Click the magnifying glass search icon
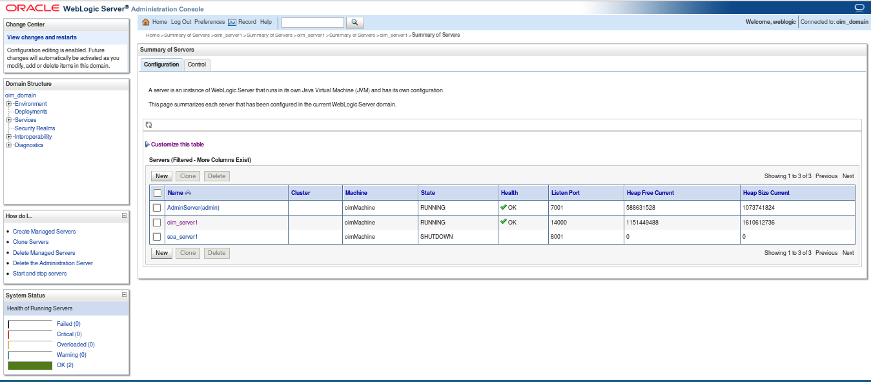This screenshot has width=871, height=382. (x=354, y=21)
